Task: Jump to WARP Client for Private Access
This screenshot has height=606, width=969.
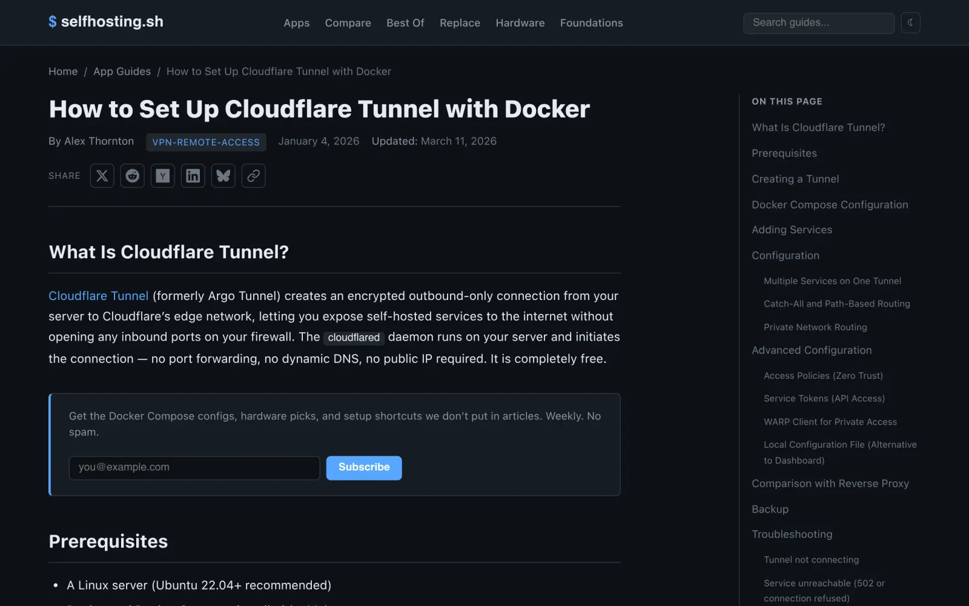Action: point(830,422)
